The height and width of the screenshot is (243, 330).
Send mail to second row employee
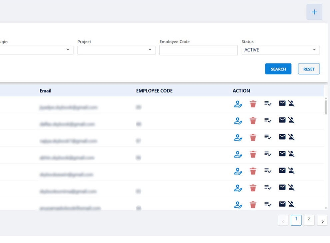[x=282, y=120]
